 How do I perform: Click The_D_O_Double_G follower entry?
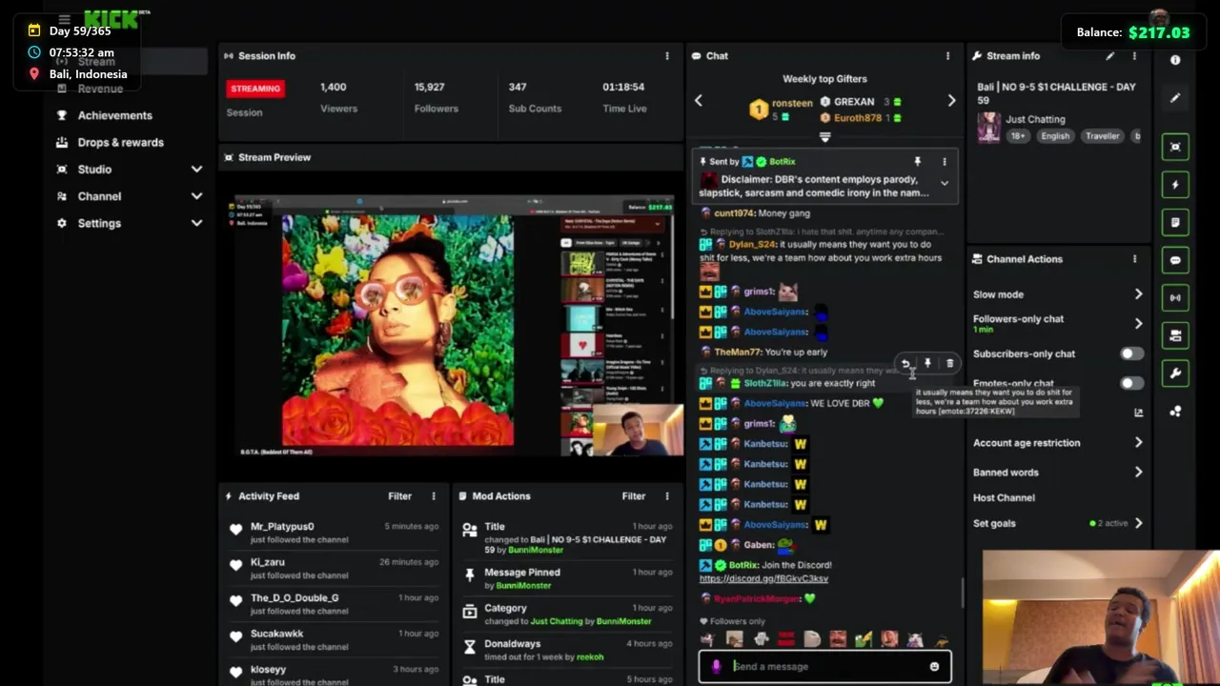(295, 598)
